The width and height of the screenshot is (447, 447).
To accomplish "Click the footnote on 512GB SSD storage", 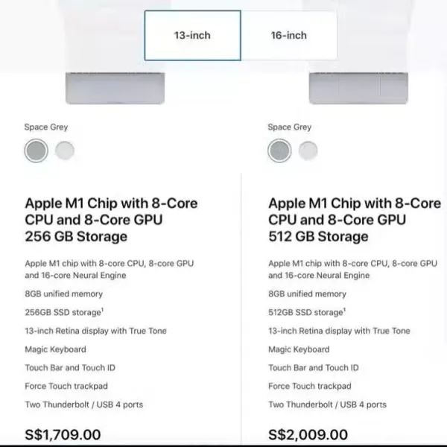I will 344,309.
